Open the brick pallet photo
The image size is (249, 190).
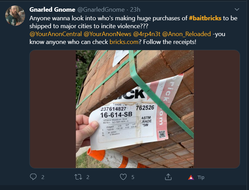click(135, 109)
